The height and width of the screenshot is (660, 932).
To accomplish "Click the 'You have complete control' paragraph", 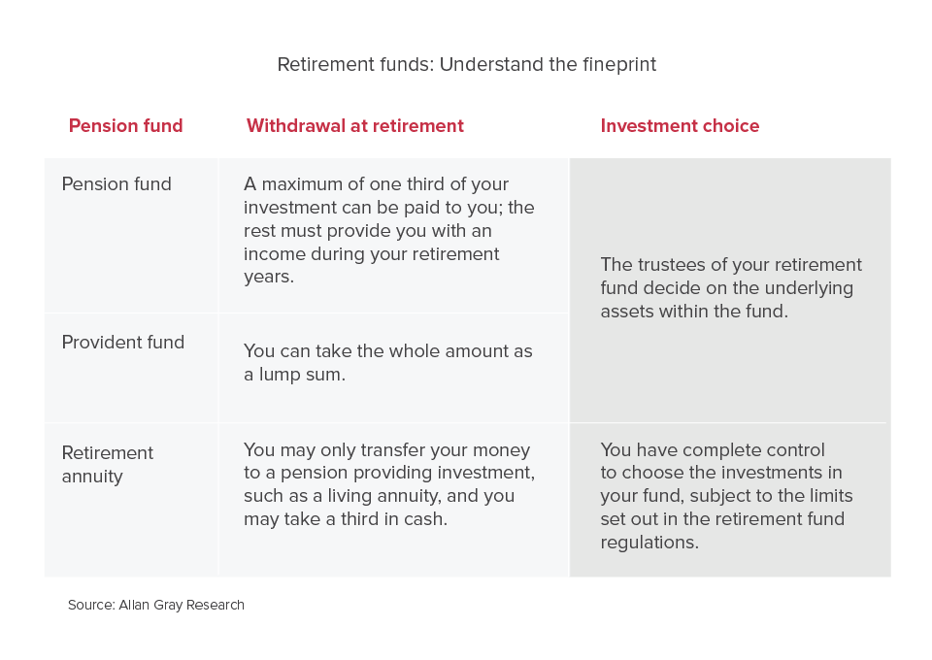I will tap(726, 496).
